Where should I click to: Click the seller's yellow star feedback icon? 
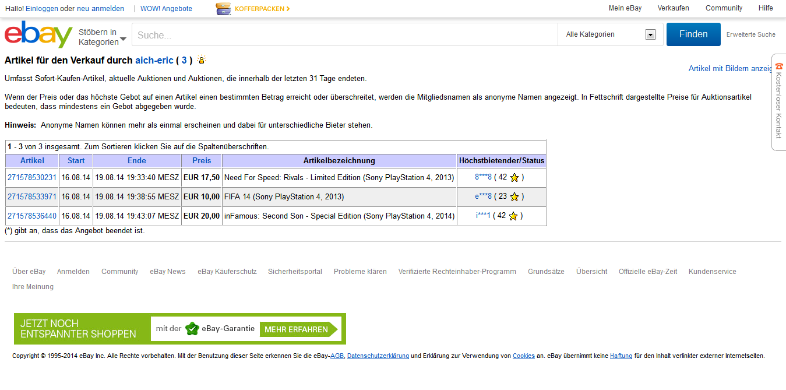[202, 59]
